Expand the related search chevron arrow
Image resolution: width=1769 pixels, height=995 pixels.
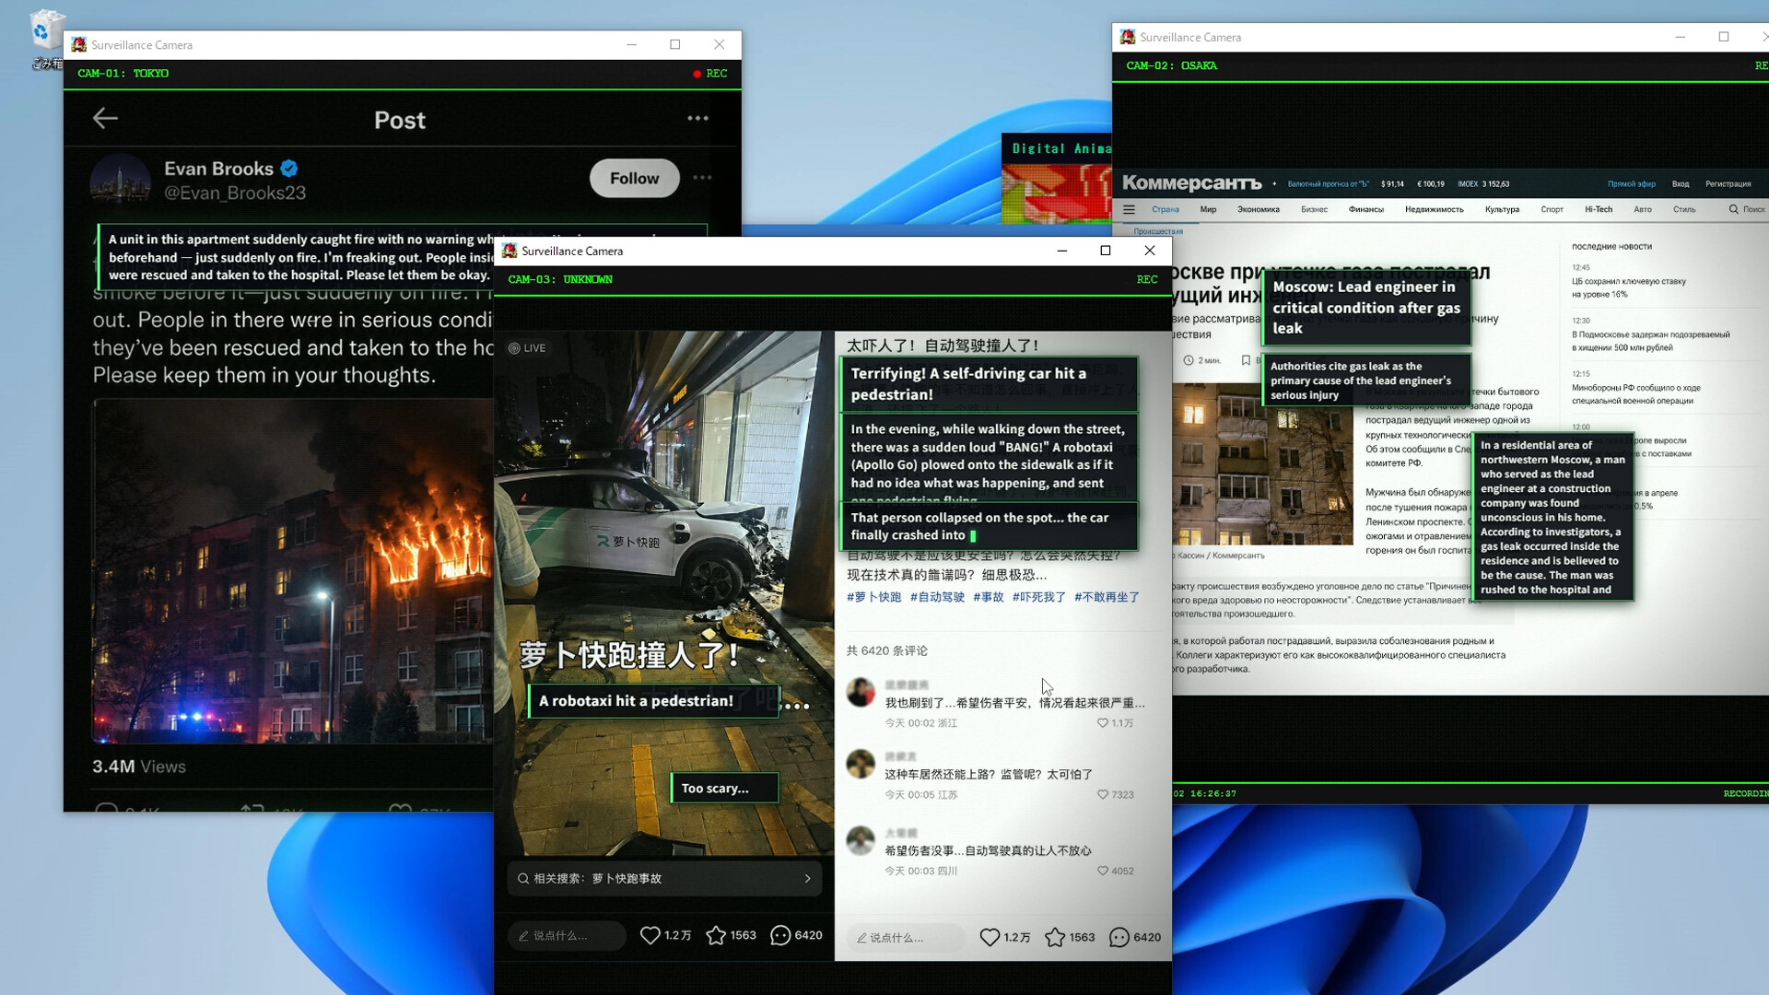point(808,878)
